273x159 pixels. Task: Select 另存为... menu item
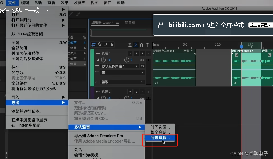37,73
